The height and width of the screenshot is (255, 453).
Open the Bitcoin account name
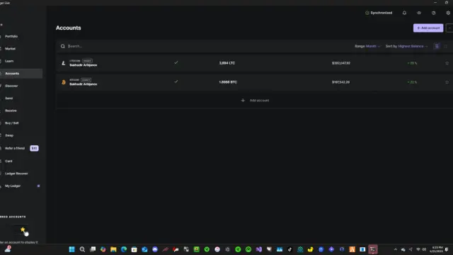click(84, 84)
